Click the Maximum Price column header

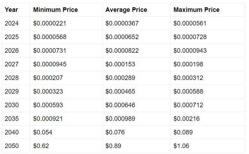[x=196, y=10]
